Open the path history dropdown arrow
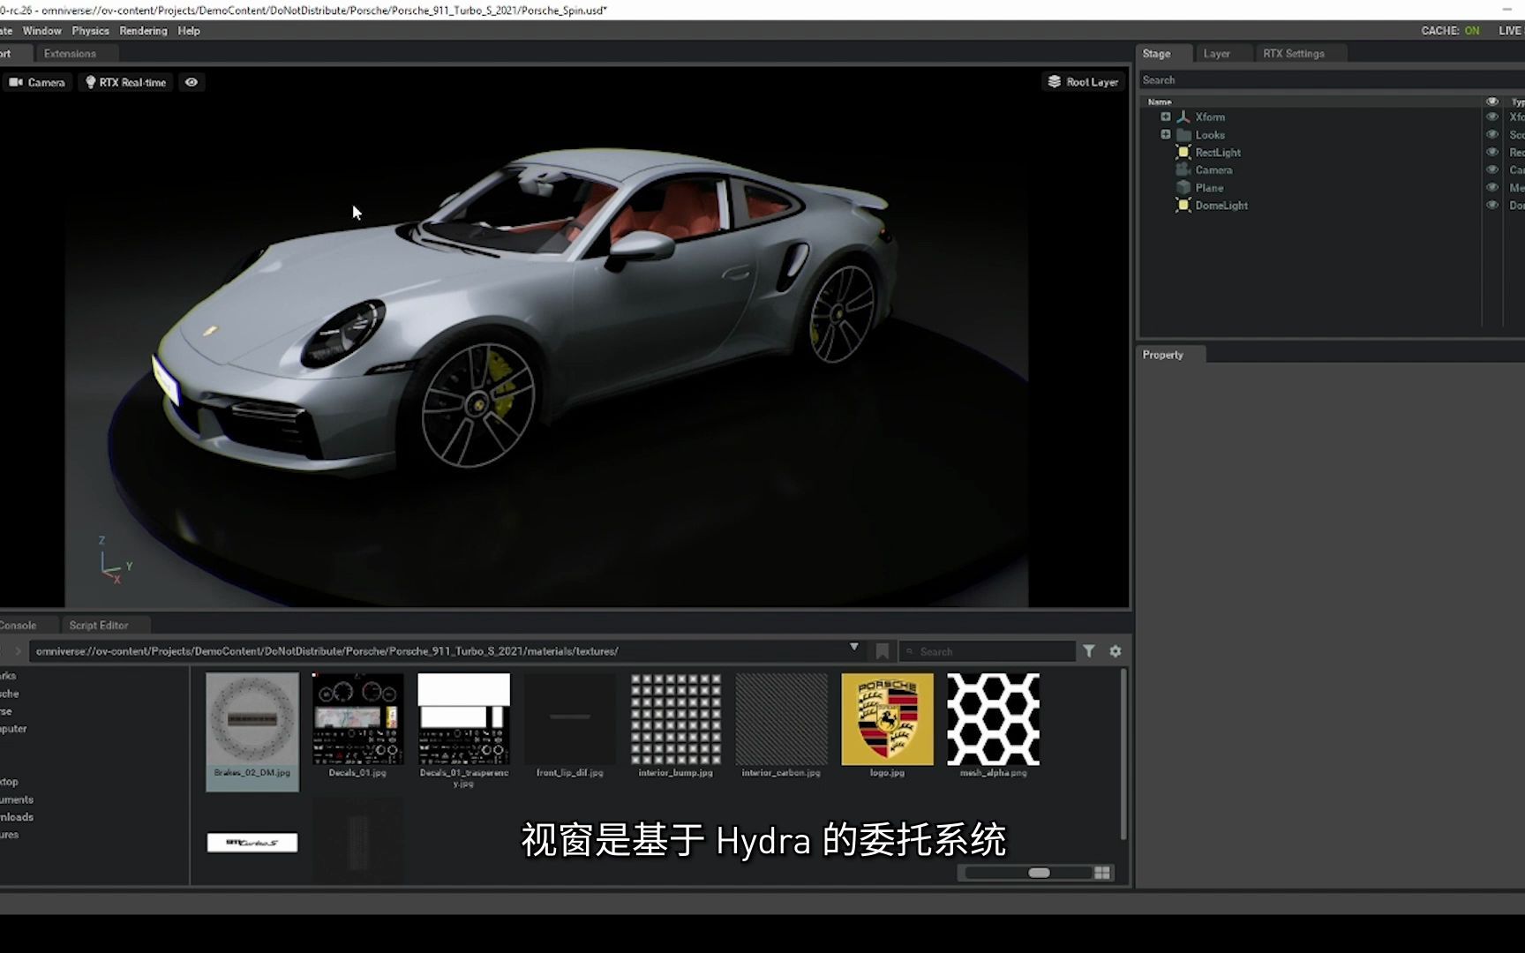Screen dimensions: 1525x953 pyautogui.click(x=853, y=648)
